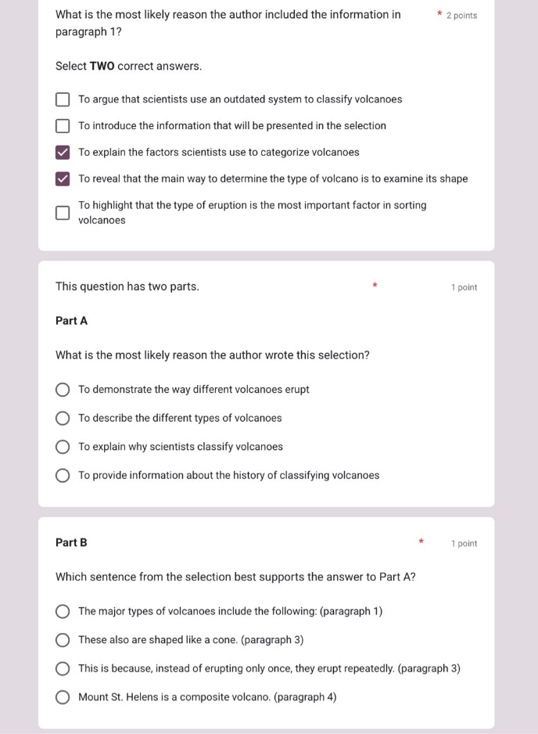Choose 'history of classifying volcanoes' radio option

click(63, 476)
